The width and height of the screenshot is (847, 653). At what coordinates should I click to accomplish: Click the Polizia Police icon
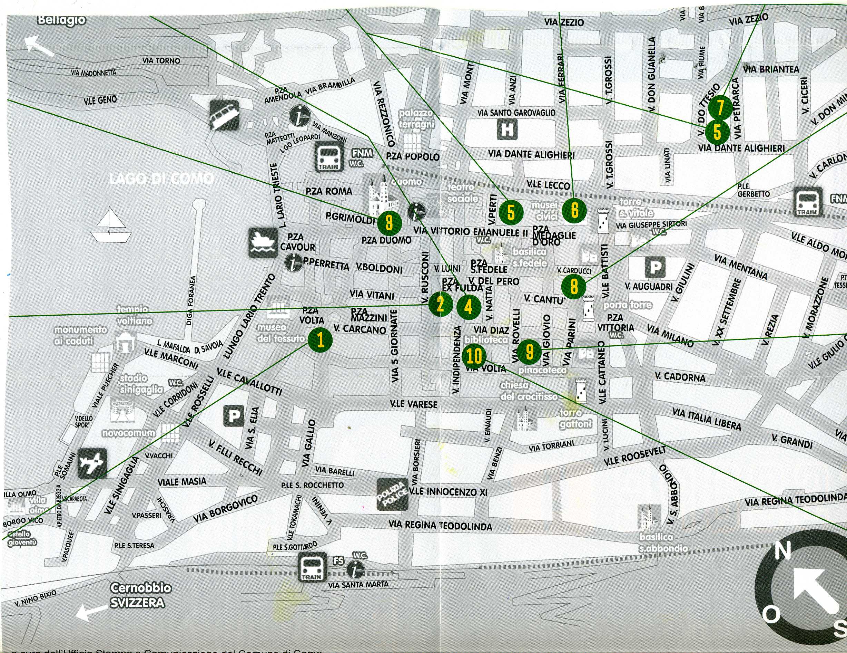(393, 495)
